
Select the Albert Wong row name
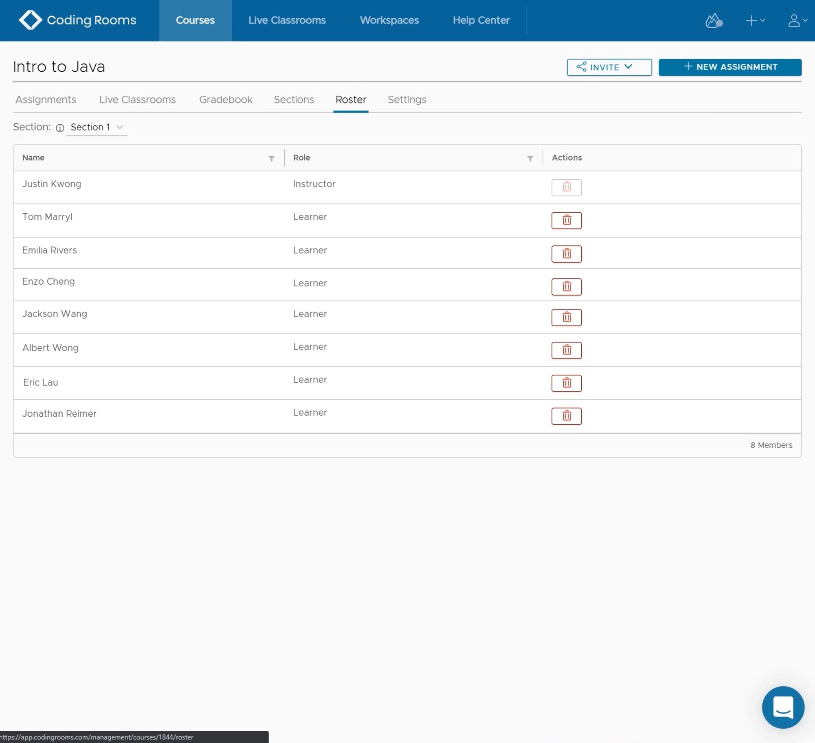click(x=51, y=348)
